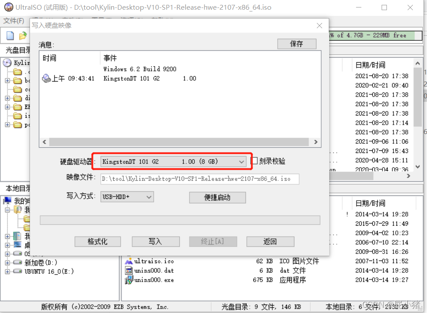
Task: Close the 写入硬盘映像 dialog
Action: tap(319, 26)
